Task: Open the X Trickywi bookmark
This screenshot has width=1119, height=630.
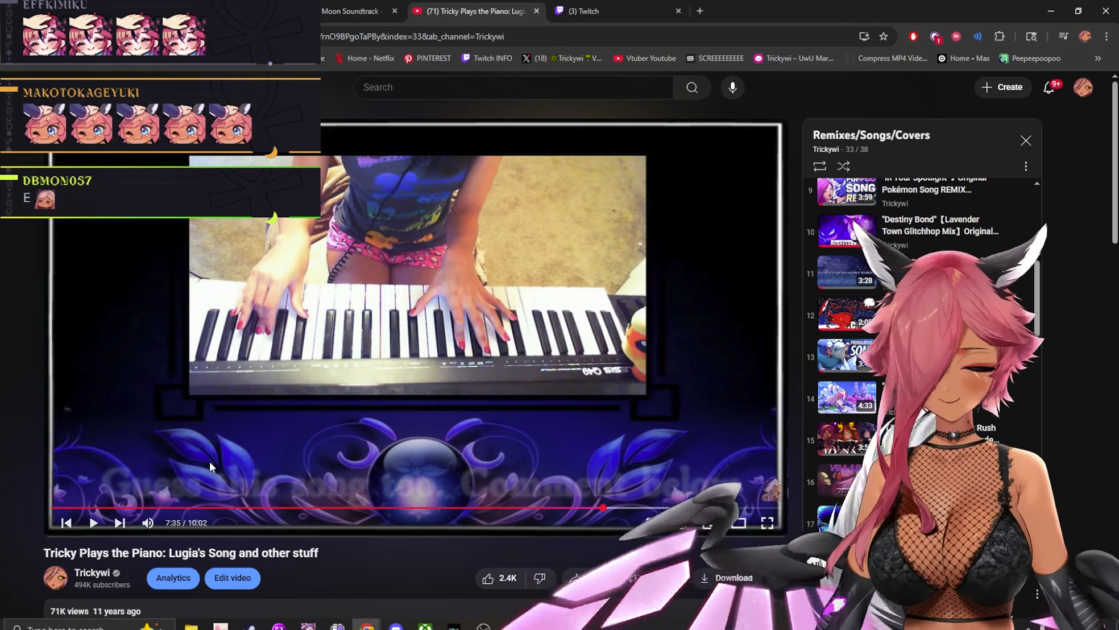Action: point(562,59)
